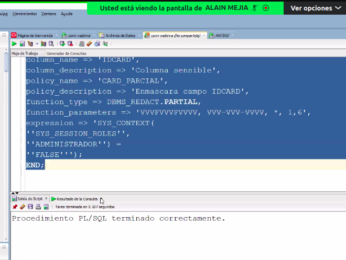Image resolution: width=346 pixels, height=260 pixels.
Task: Run the statement with the green play icon
Action: pyautogui.click(x=15, y=44)
